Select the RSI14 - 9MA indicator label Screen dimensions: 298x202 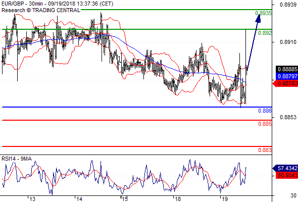[17, 159]
